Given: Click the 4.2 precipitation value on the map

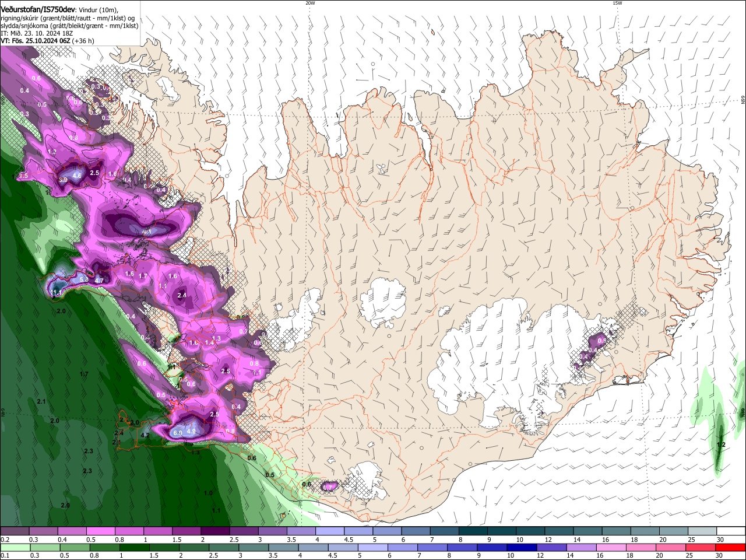Looking at the screenshot, I should [x=146, y=435].
